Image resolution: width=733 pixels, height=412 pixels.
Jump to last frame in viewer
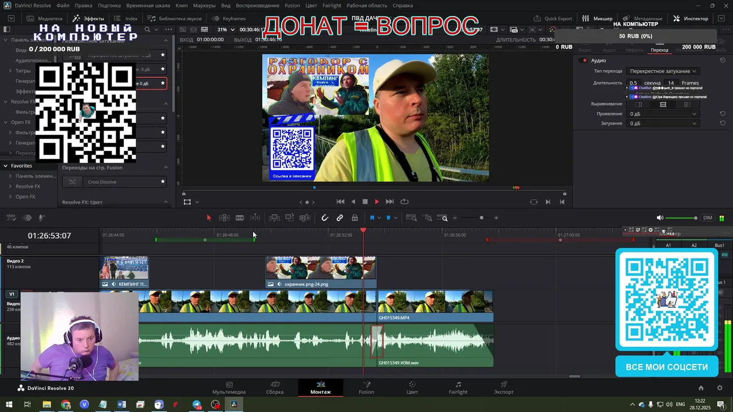[389, 201]
